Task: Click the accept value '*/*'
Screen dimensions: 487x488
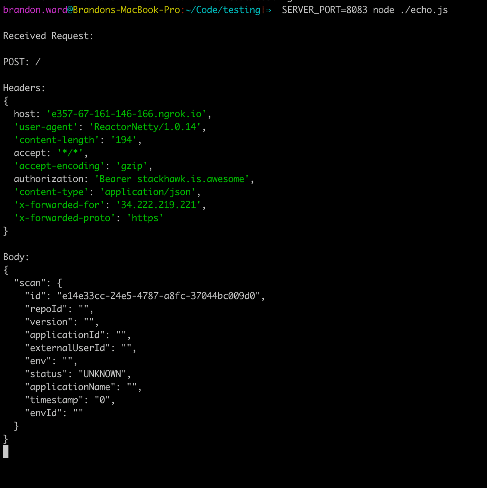Action: click(x=70, y=153)
